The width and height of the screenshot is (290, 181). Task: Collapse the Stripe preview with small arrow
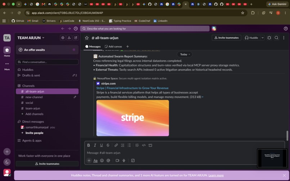coord(203,97)
